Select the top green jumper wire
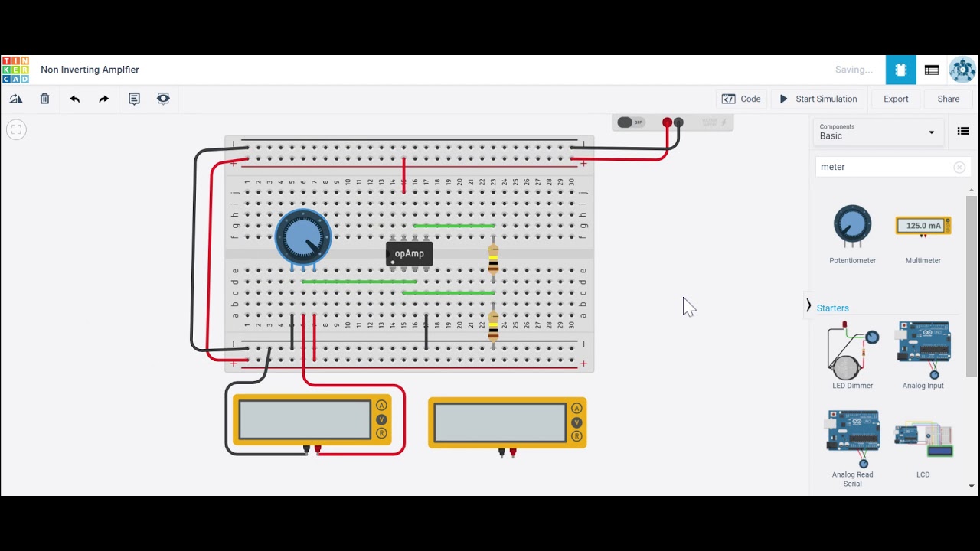Image resolution: width=980 pixels, height=551 pixels. coord(454,226)
